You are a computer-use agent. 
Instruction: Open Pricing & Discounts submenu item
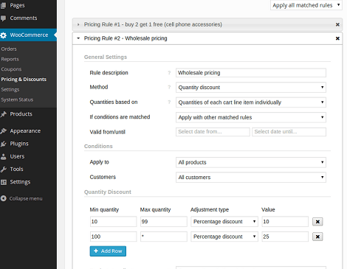click(24, 80)
